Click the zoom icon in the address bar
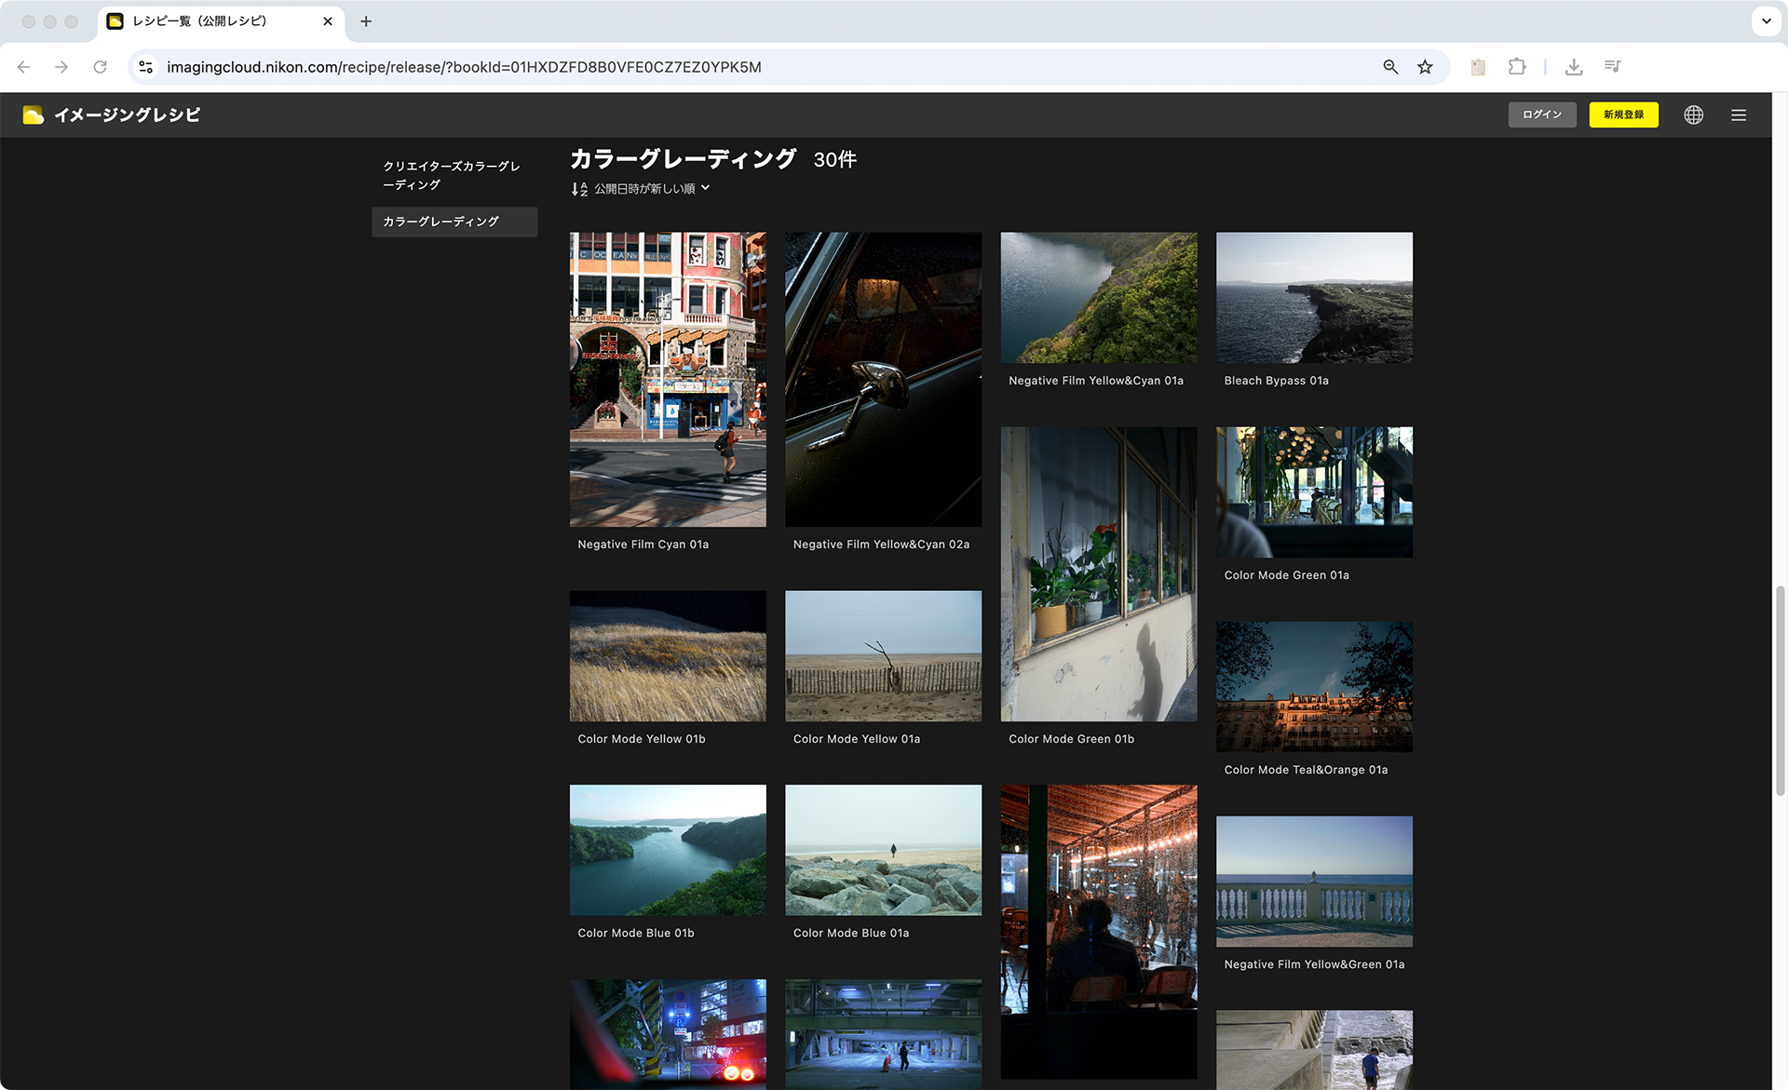This screenshot has width=1788, height=1090. [x=1389, y=66]
